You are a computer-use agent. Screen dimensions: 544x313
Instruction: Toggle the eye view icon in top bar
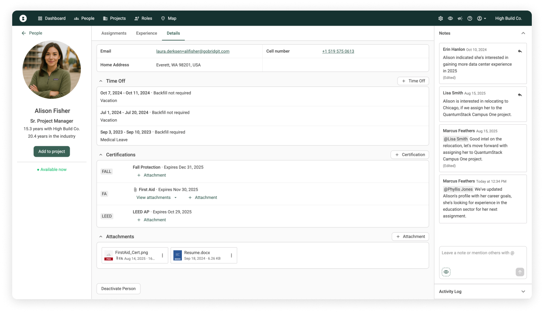click(x=450, y=18)
